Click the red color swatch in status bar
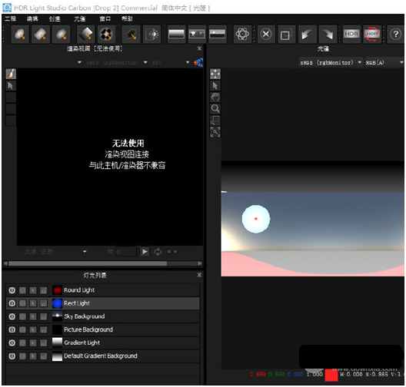 coord(331,375)
